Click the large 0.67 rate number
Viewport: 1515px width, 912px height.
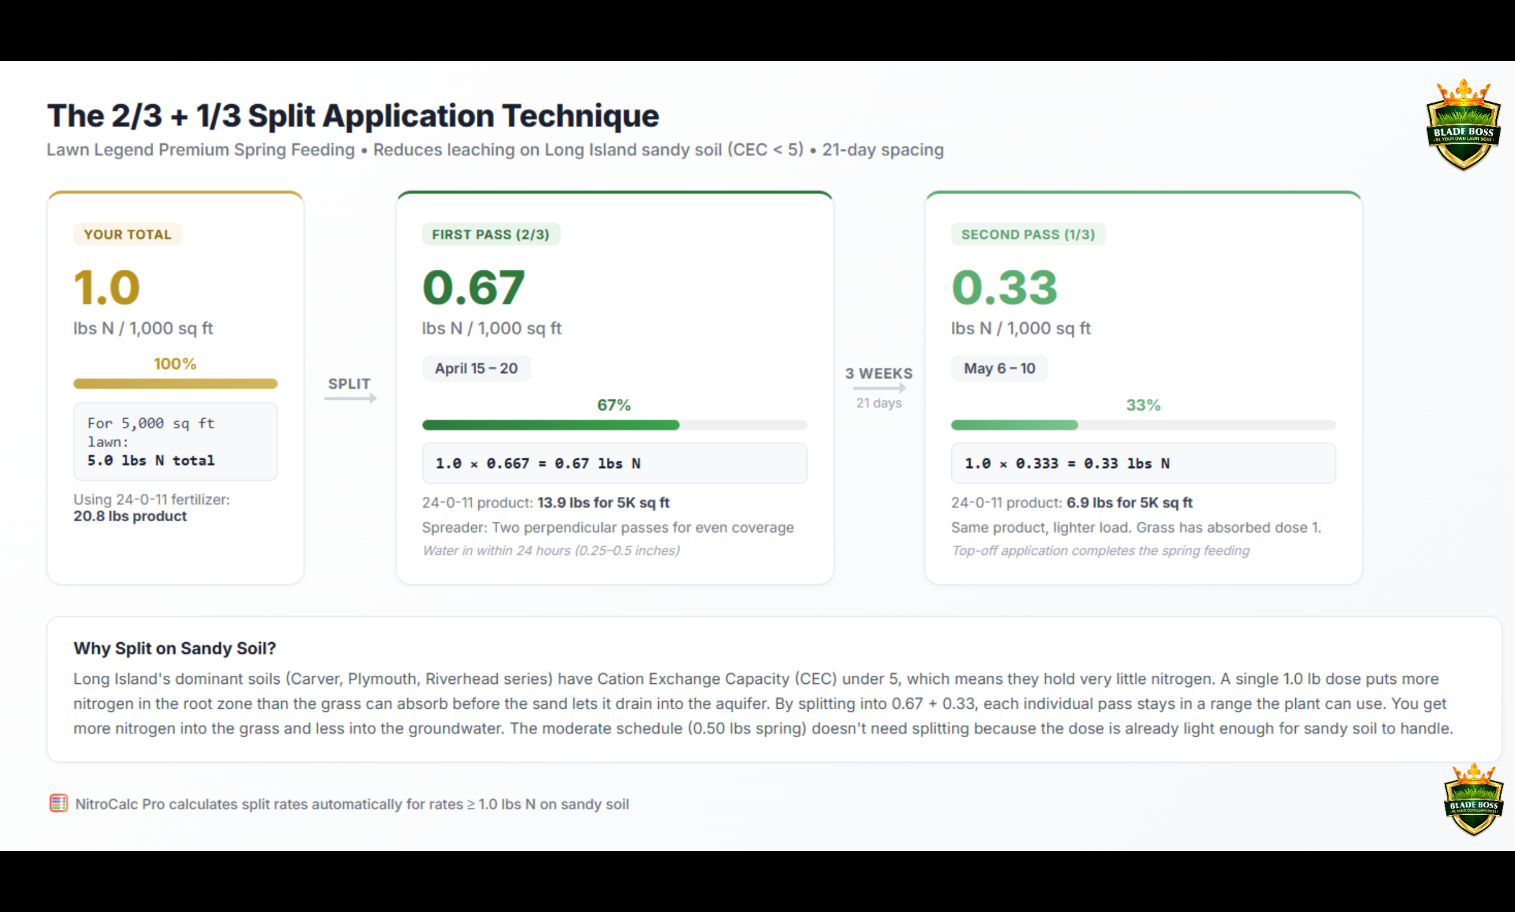pyautogui.click(x=474, y=288)
